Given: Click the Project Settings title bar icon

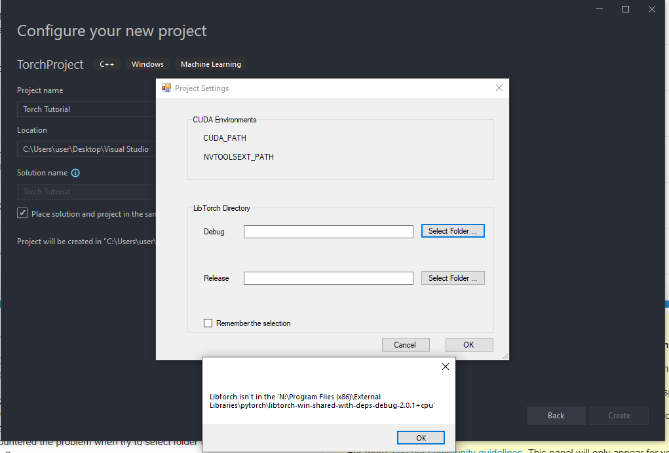Looking at the screenshot, I should click(x=165, y=88).
